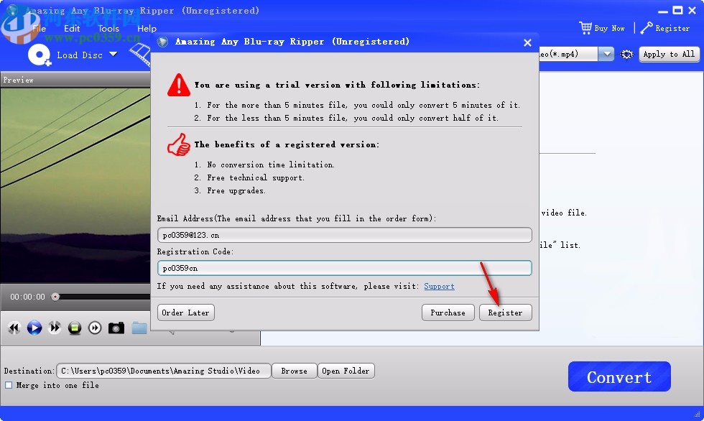The width and height of the screenshot is (704, 421).
Task: Open the settings gear beside Apply to All
Action: [x=626, y=54]
